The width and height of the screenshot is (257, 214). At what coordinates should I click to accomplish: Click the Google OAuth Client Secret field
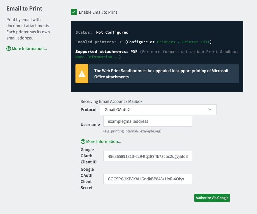click(x=148, y=179)
